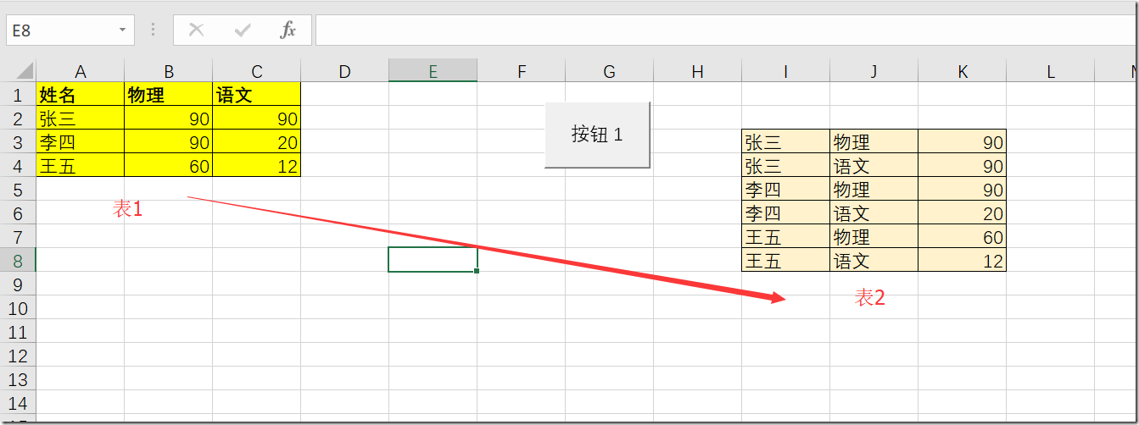
Task: Select row 13 header
Action: pos(18,378)
